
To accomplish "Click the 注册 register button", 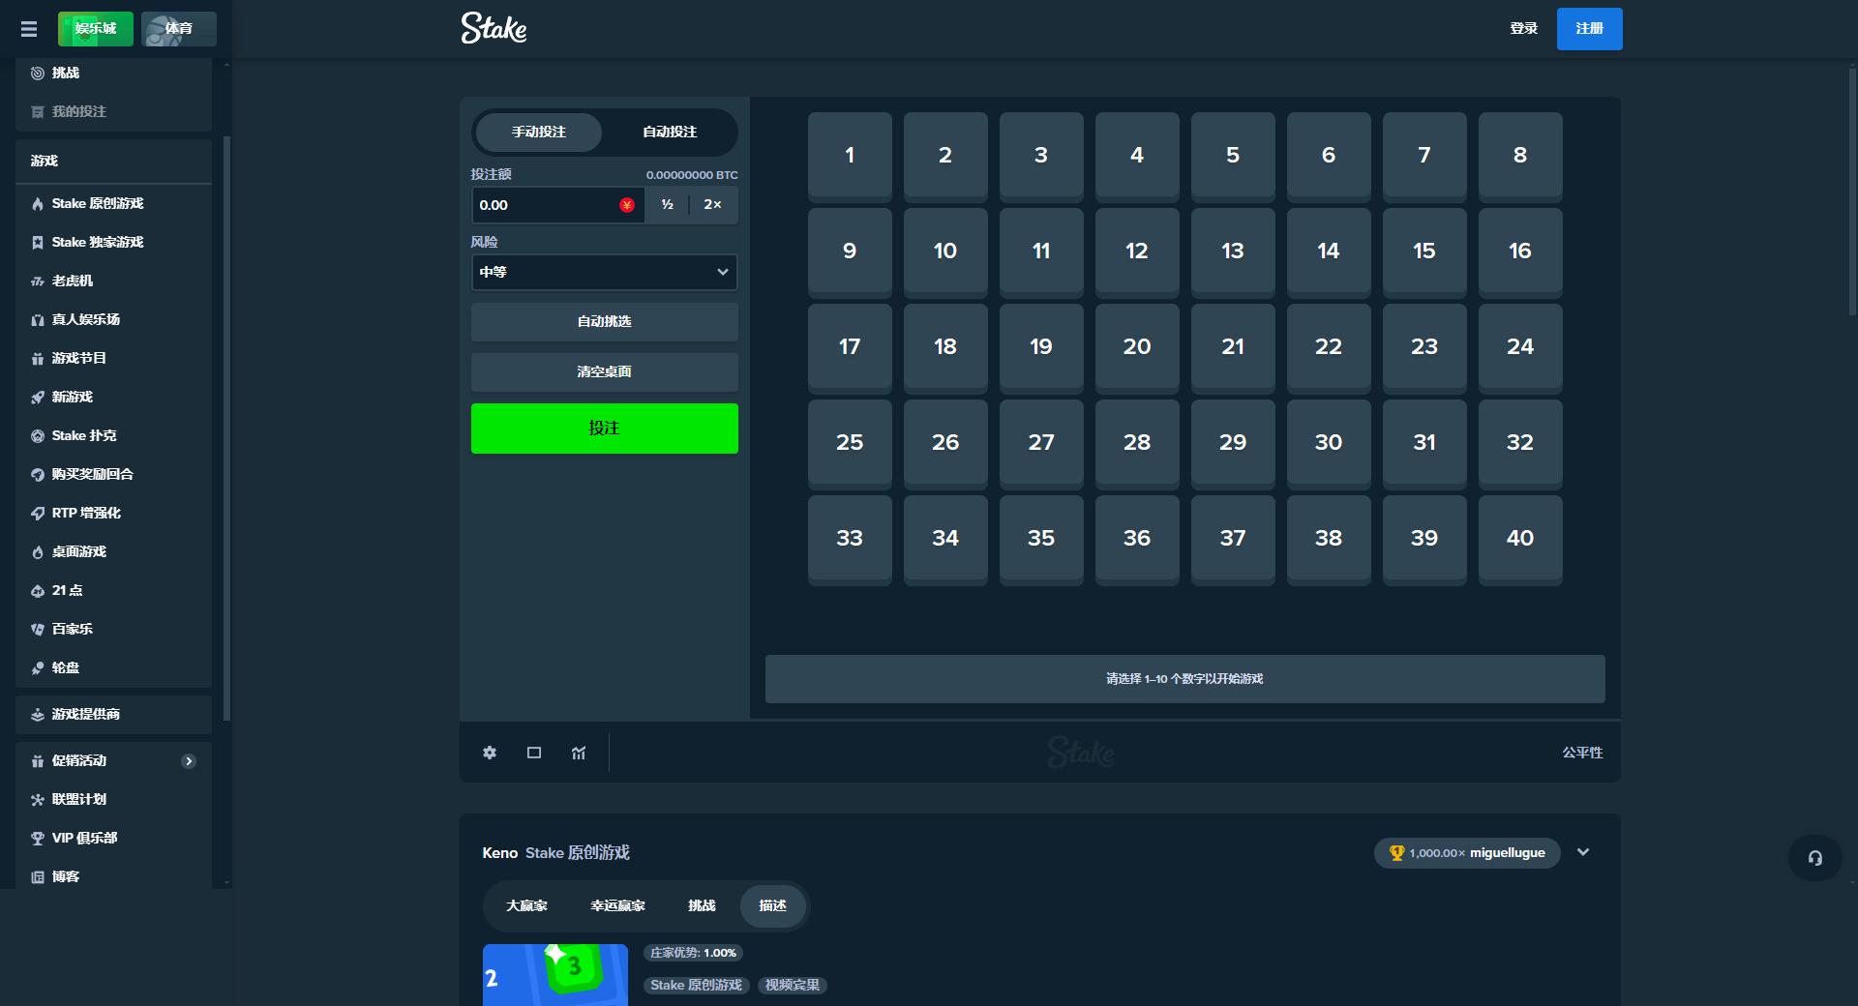I will tap(1589, 29).
